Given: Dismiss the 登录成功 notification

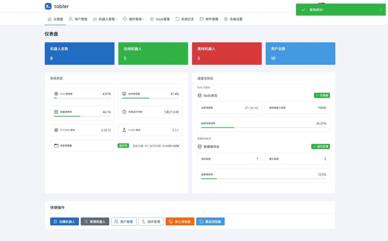Looking at the screenshot, I should tap(381, 10).
